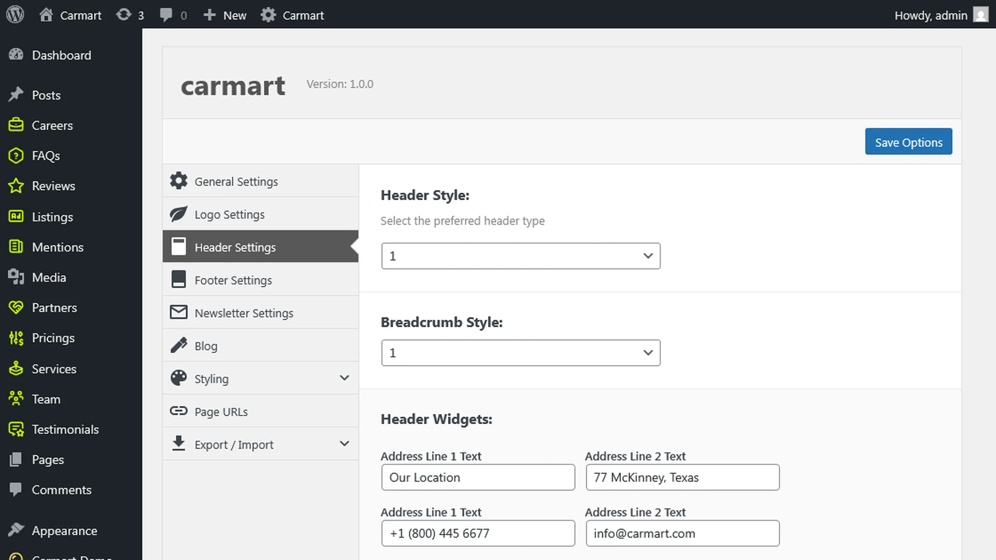The width and height of the screenshot is (996, 560).
Task: Click the Partners heart handshake icon
Action: point(16,307)
